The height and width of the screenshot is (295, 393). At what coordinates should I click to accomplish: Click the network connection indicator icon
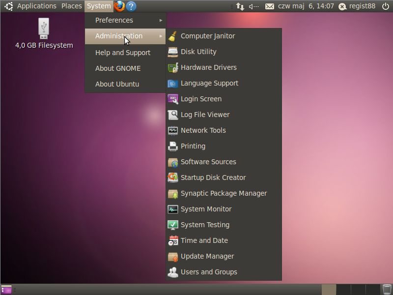[240, 6]
